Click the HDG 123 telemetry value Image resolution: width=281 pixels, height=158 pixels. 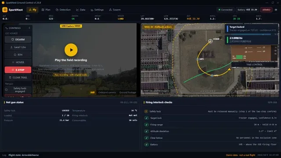coord(51,18)
